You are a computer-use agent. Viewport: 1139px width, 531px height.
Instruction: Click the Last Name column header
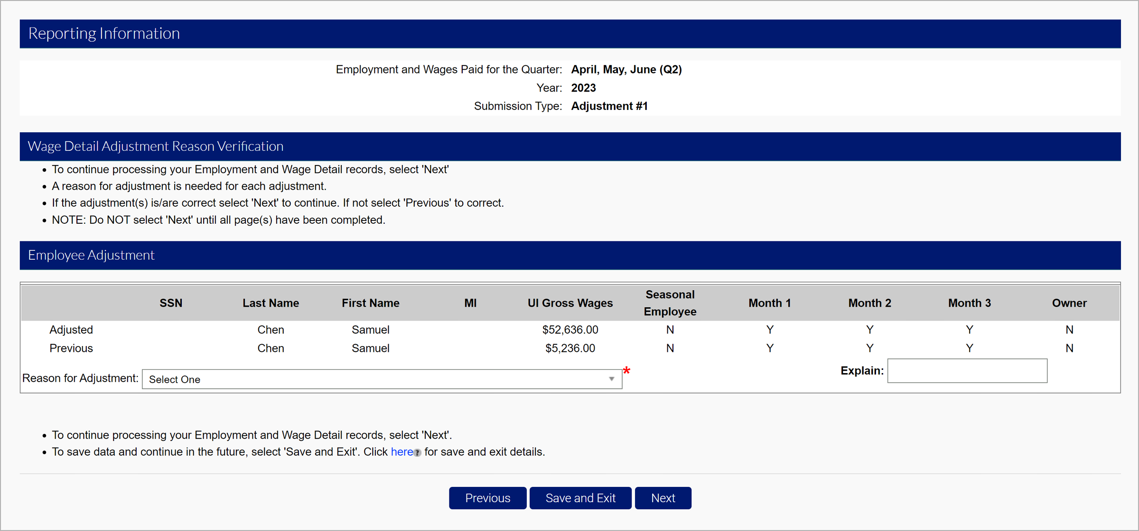pyautogui.click(x=271, y=303)
